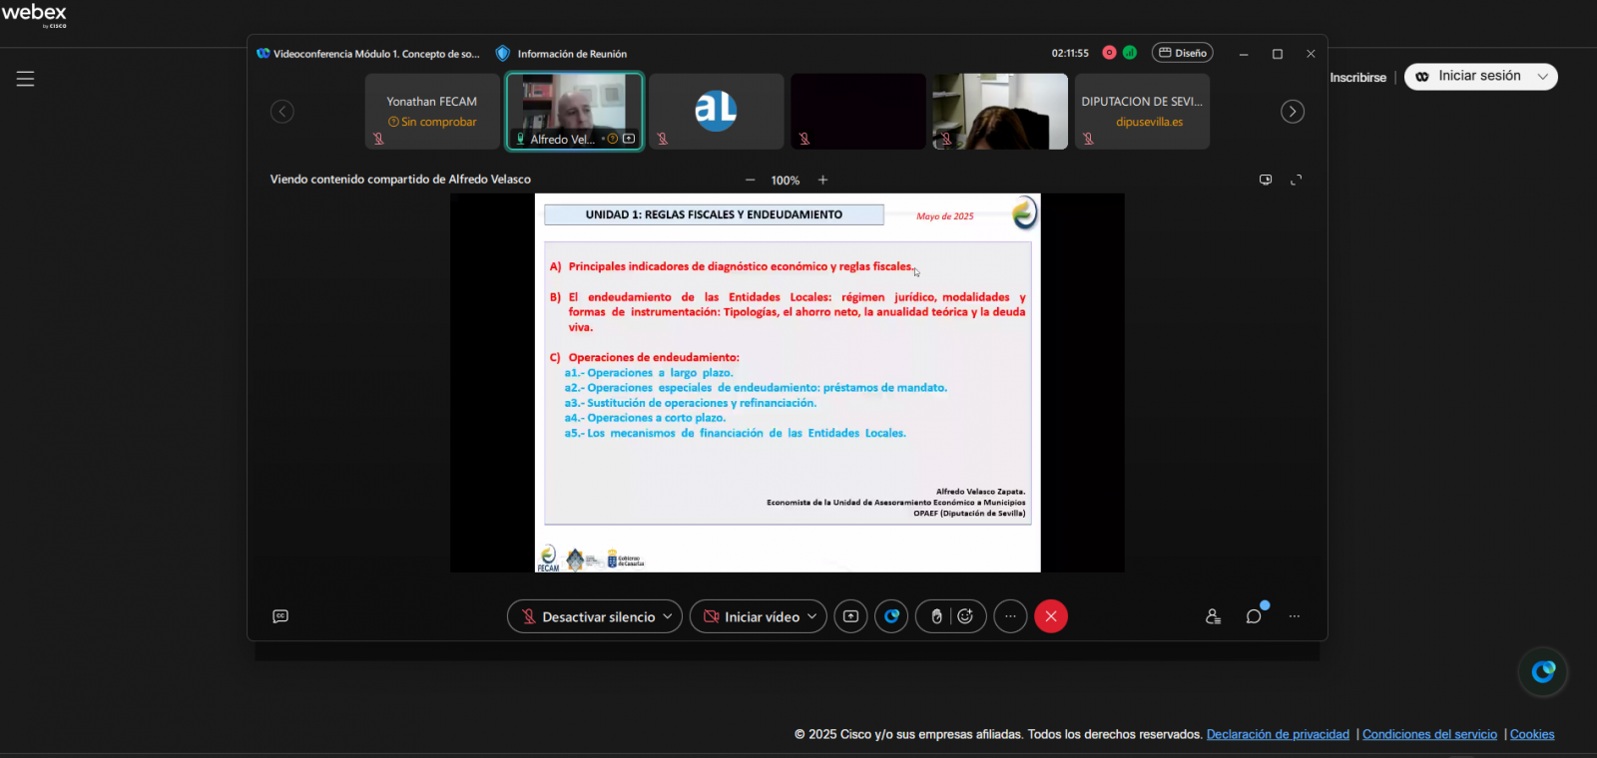Zoom in shared content with plus

point(822,181)
